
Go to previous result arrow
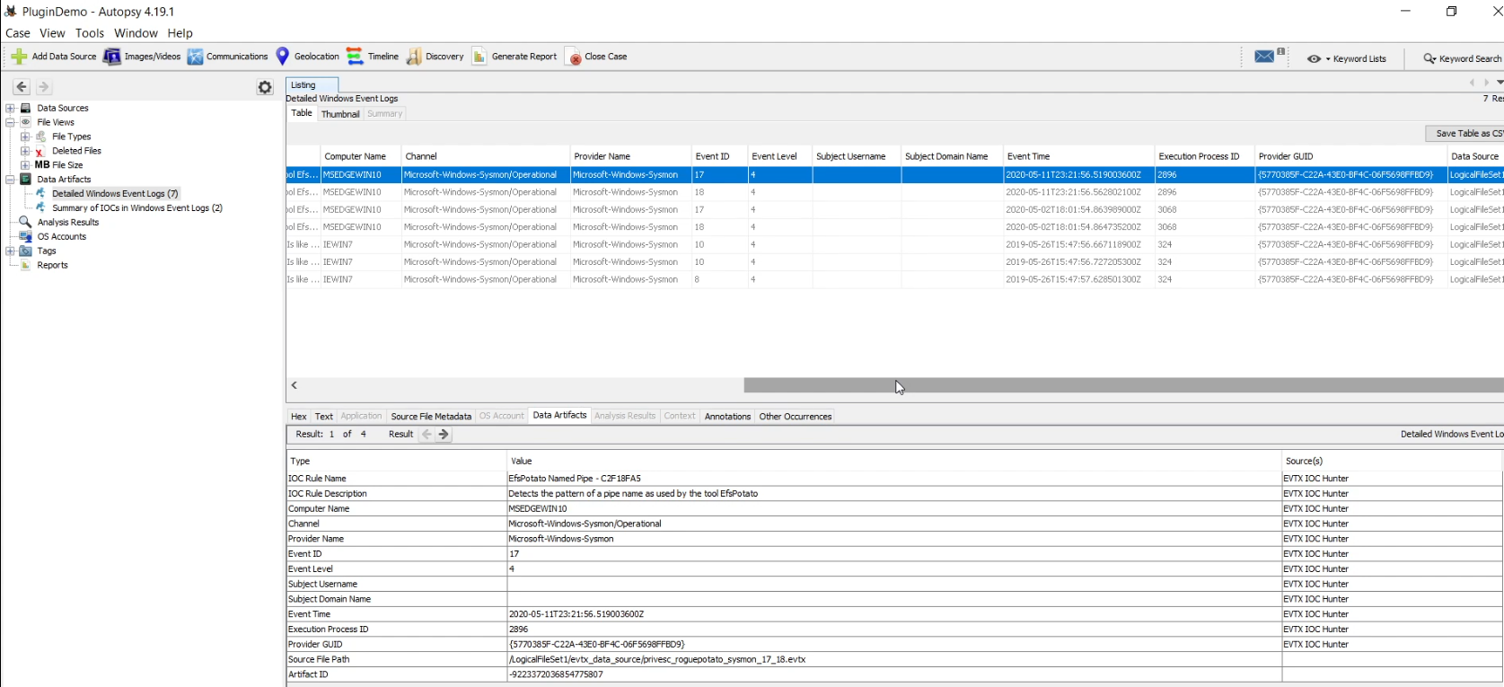click(x=427, y=435)
